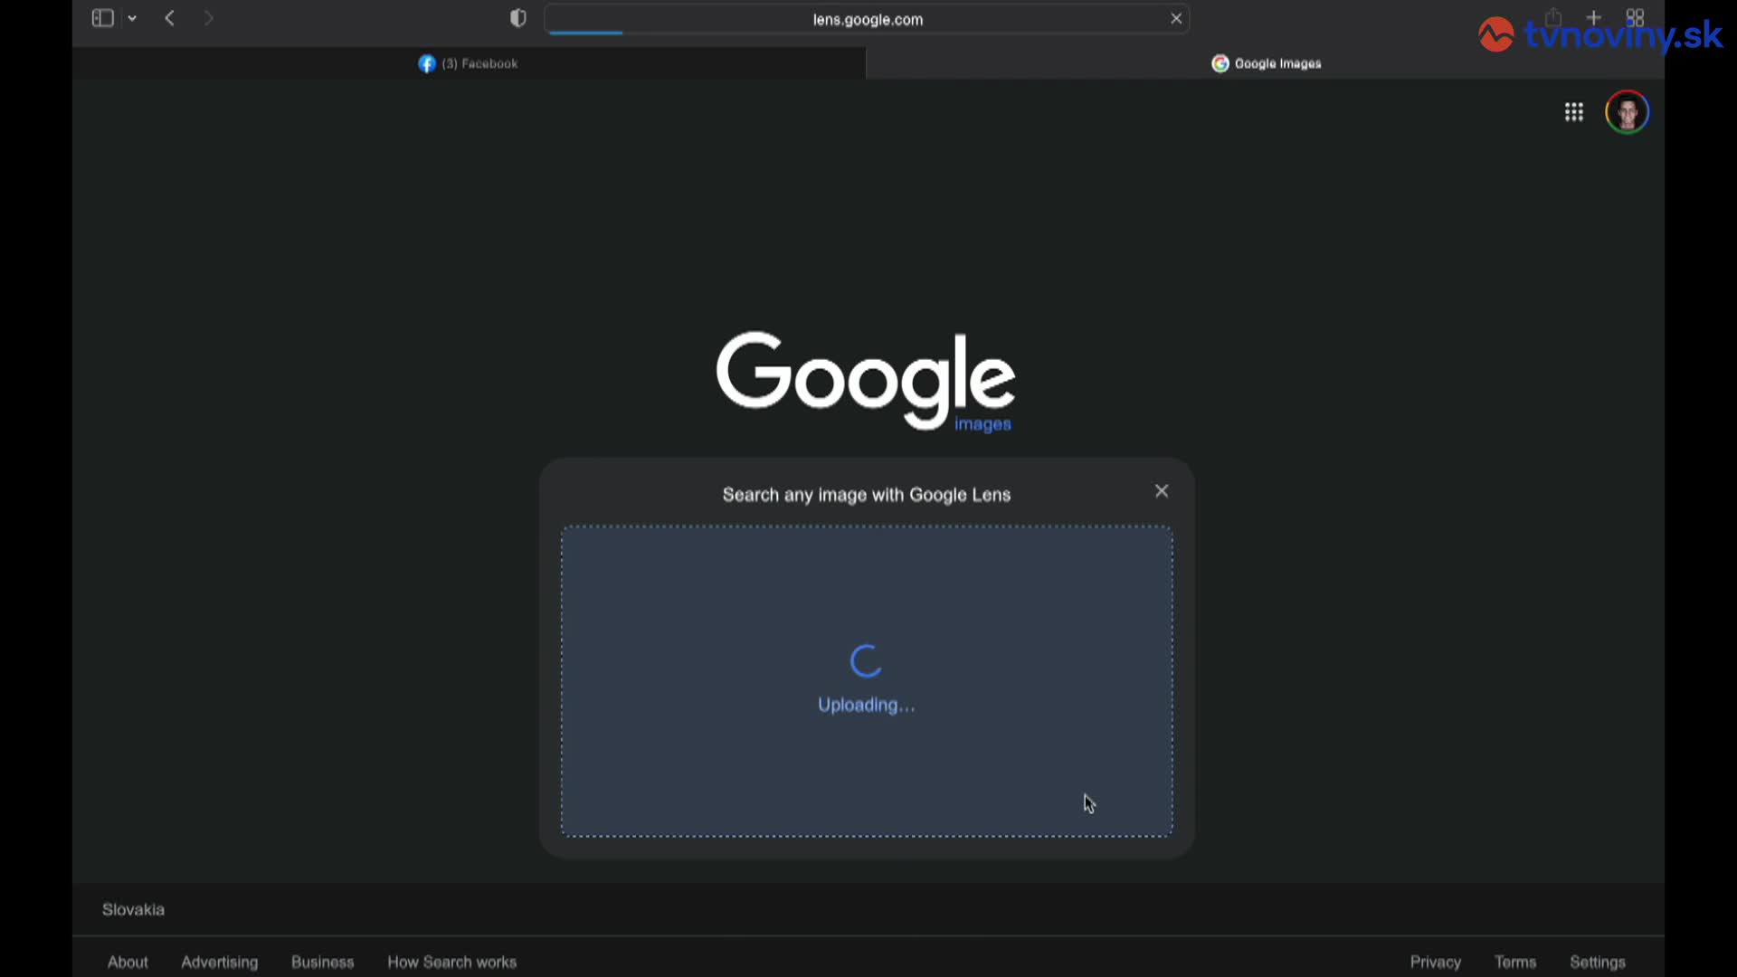The image size is (1737, 977).
Task: Open a new tab with plus button
Action: point(1594,17)
